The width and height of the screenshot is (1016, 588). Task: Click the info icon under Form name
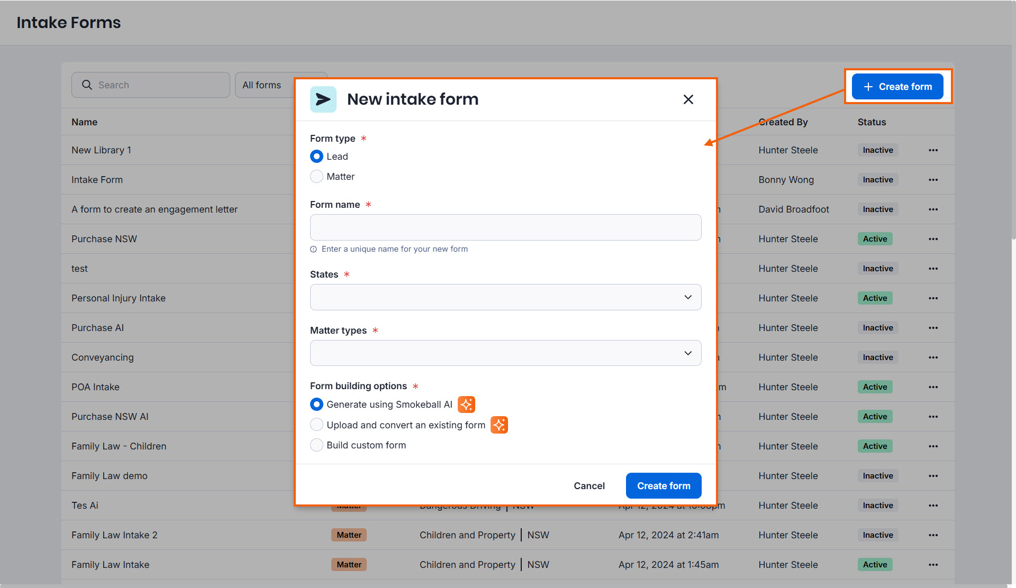tap(313, 250)
